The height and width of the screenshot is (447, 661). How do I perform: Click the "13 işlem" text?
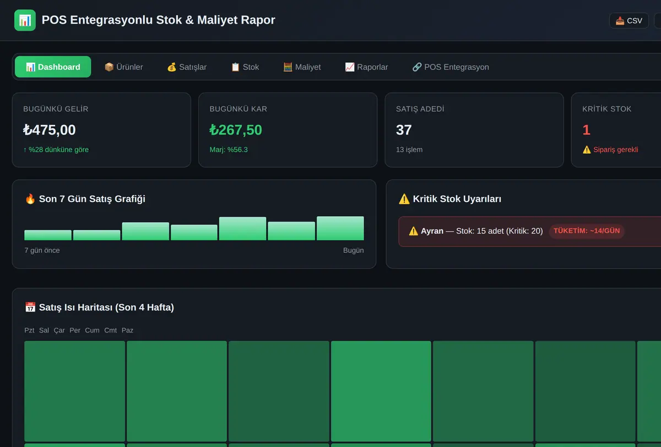click(x=409, y=149)
